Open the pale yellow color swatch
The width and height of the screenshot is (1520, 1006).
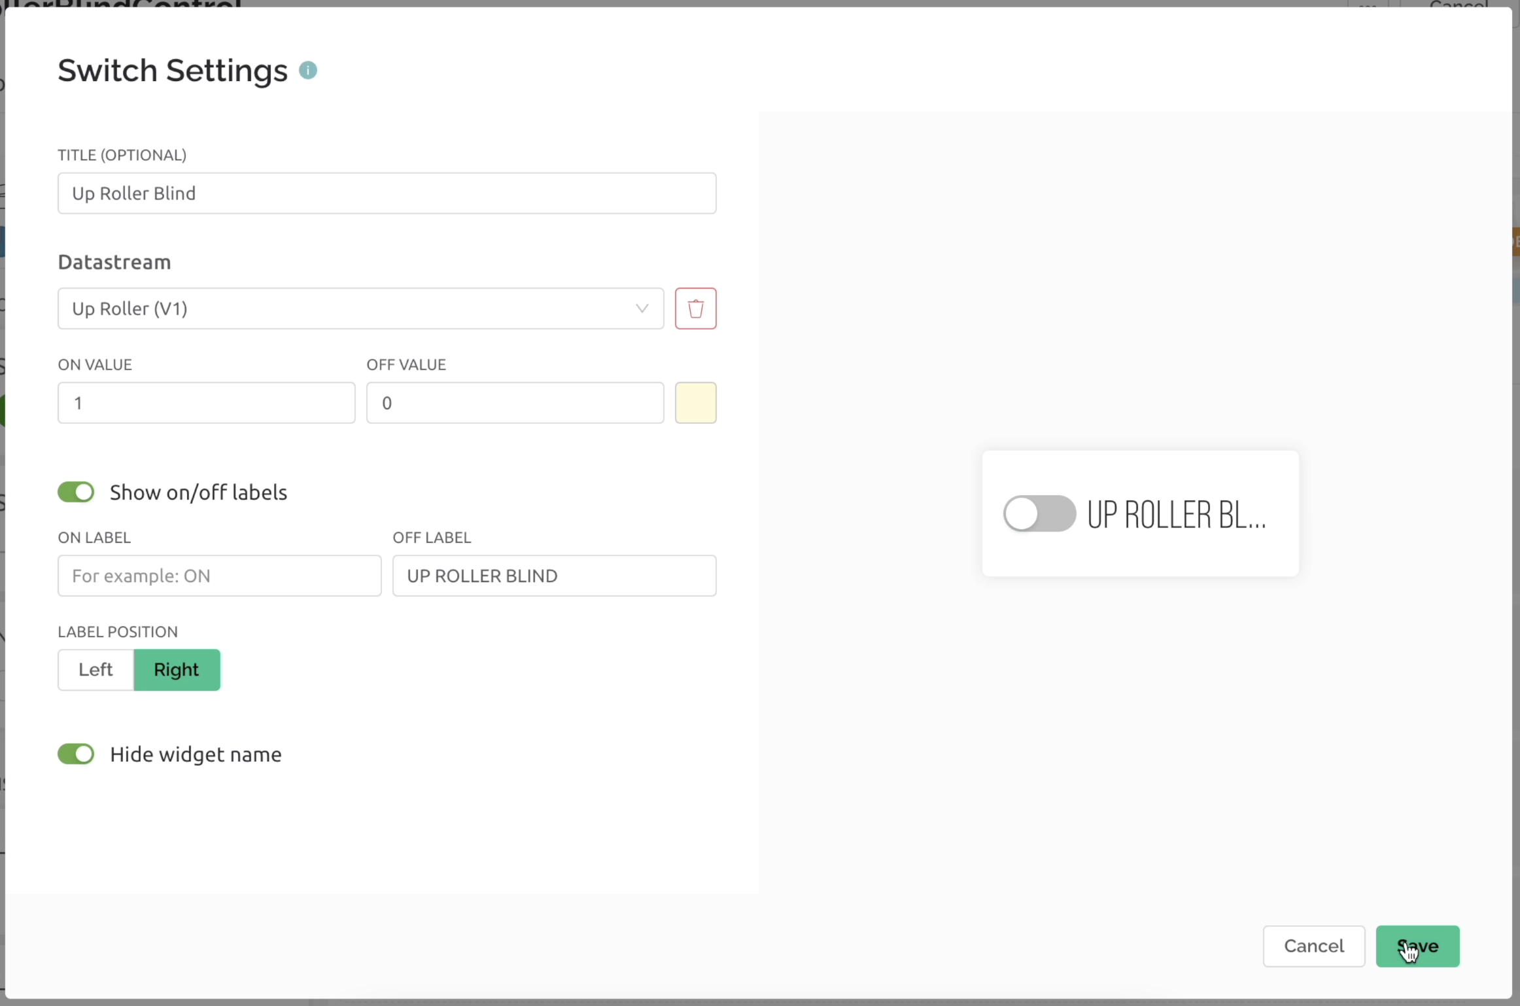[x=695, y=403]
